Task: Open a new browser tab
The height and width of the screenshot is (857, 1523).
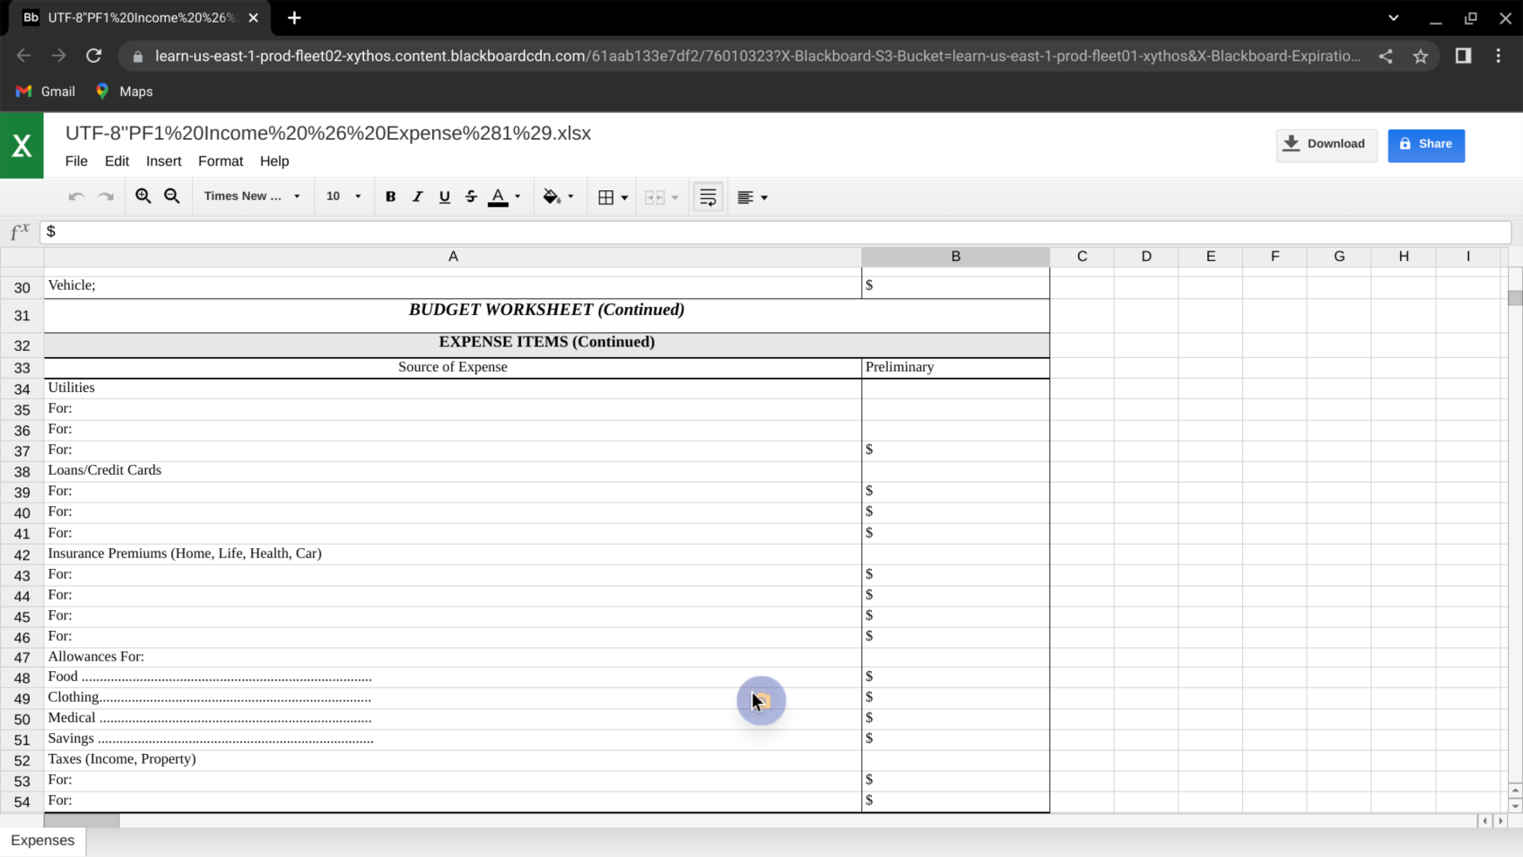Action: (x=294, y=17)
